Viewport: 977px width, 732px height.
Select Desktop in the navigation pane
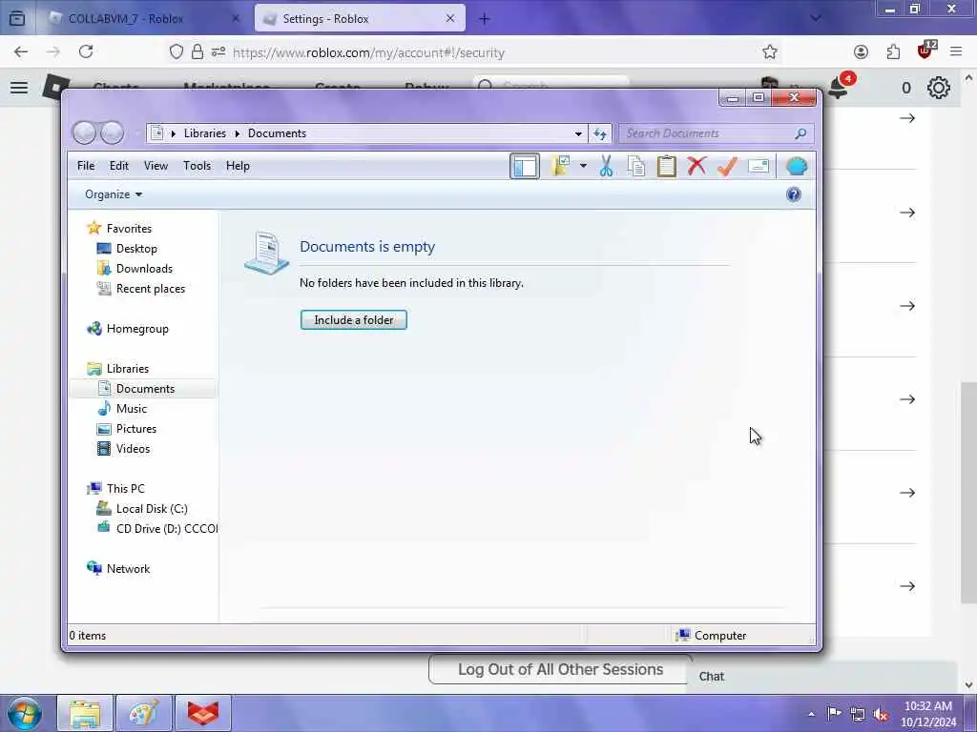pos(127,249)
